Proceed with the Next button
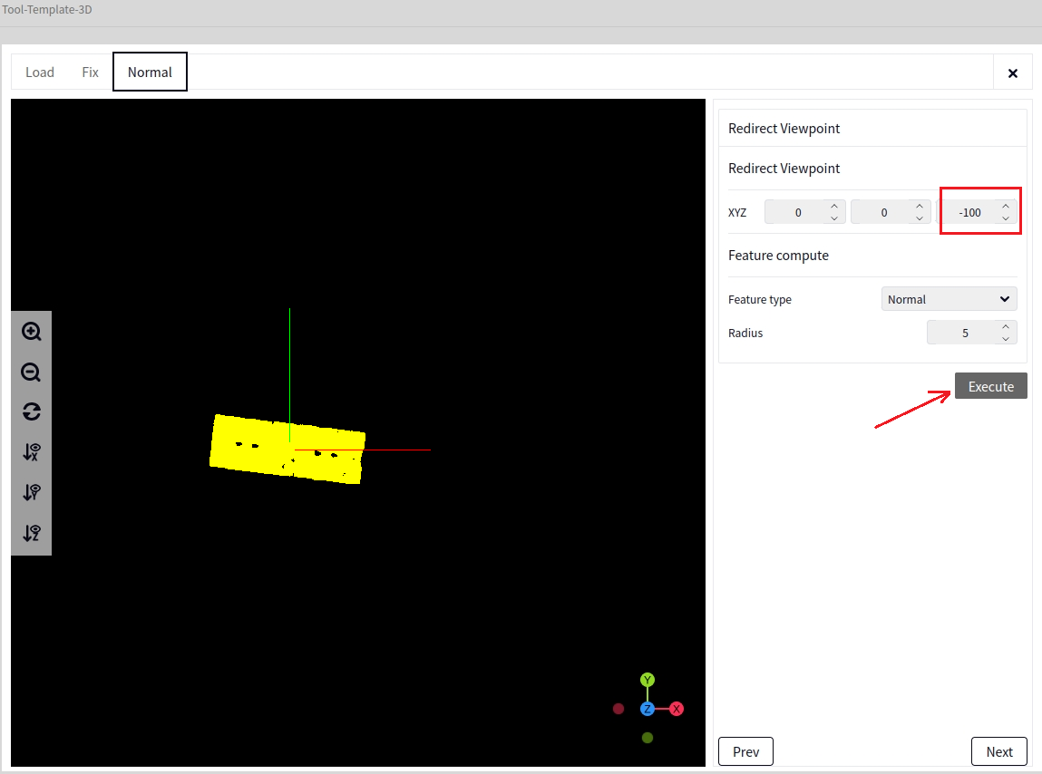 (x=998, y=751)
